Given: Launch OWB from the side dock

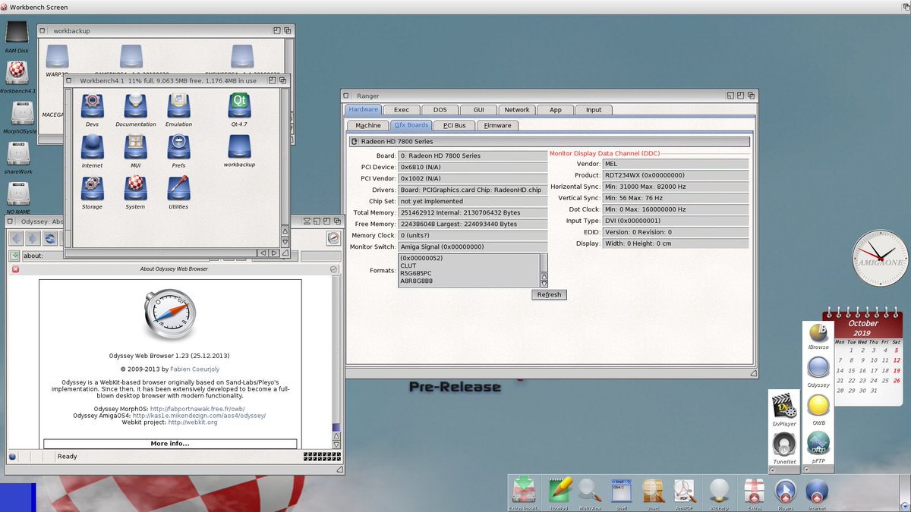Looking at the screenshot, I should pos(818,410).
